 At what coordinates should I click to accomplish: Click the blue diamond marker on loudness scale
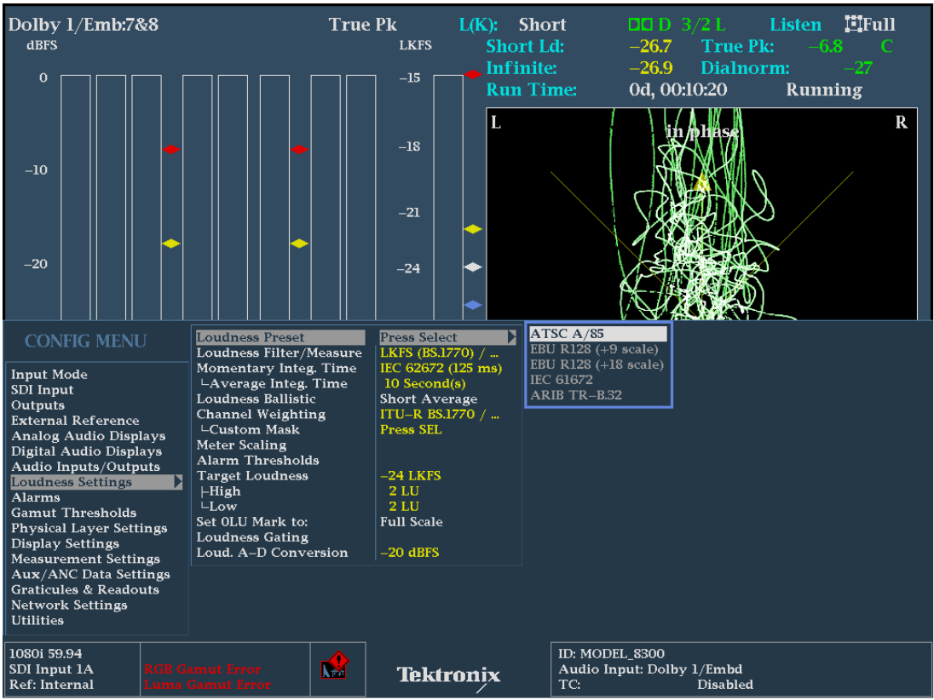tap(472, 305)
